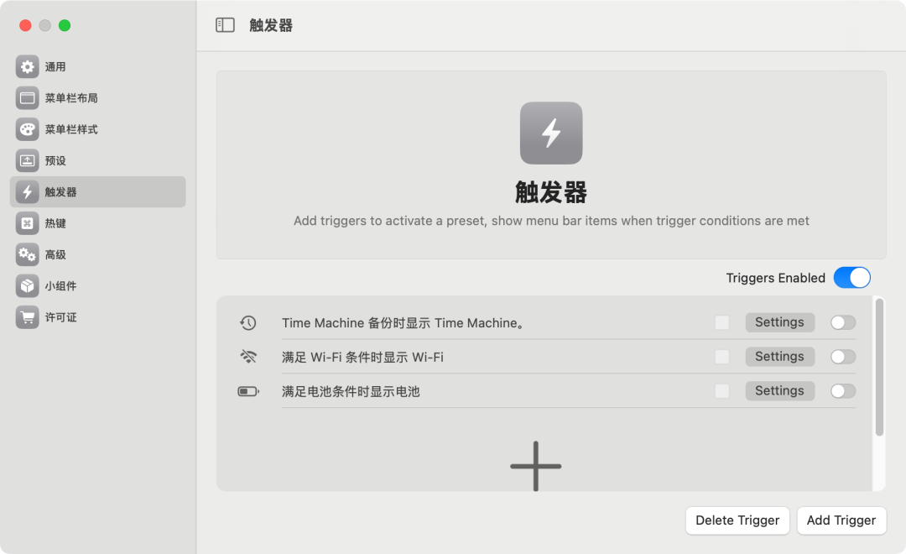The image size is (906, 554).
Task: Click the large plus icon to add trigger
Action: 535,466
